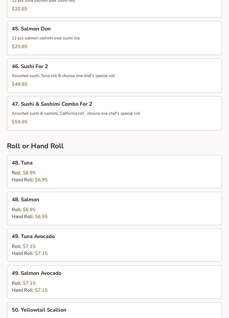
Task: Choose the Roll price under 48. Tuna
Action: tap(29, 173)
